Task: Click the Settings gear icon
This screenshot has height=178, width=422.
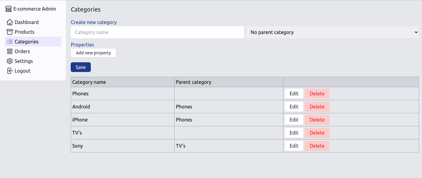Action: pos(10,61)
